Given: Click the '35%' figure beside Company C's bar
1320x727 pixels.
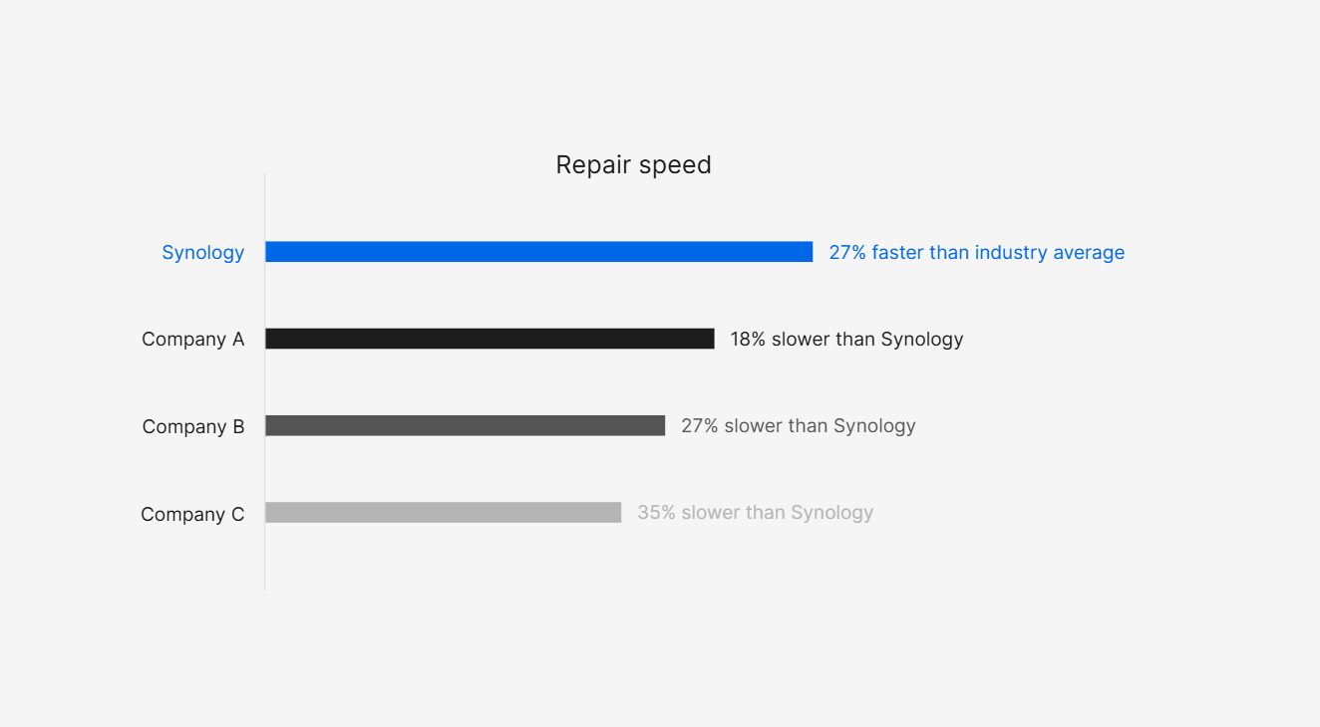Looking at the screenshot, I should (656, 513).
